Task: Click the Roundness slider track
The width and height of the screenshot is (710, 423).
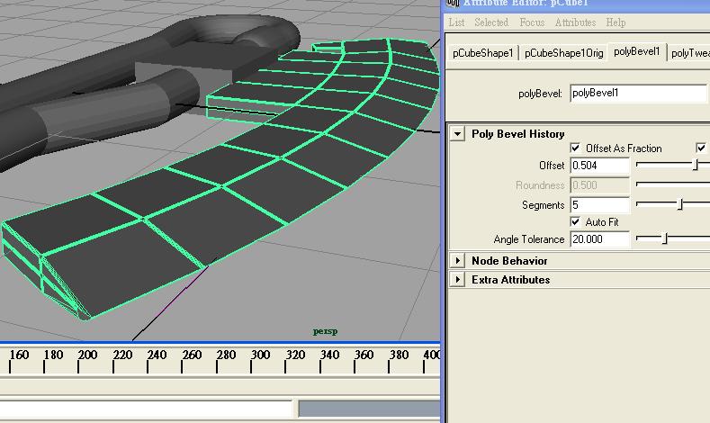Action: coord(673,184)
